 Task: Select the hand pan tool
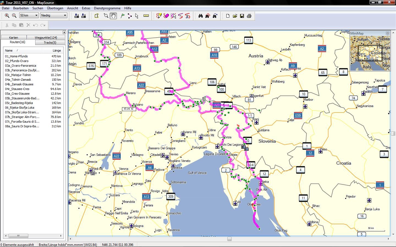coord(113,16)
